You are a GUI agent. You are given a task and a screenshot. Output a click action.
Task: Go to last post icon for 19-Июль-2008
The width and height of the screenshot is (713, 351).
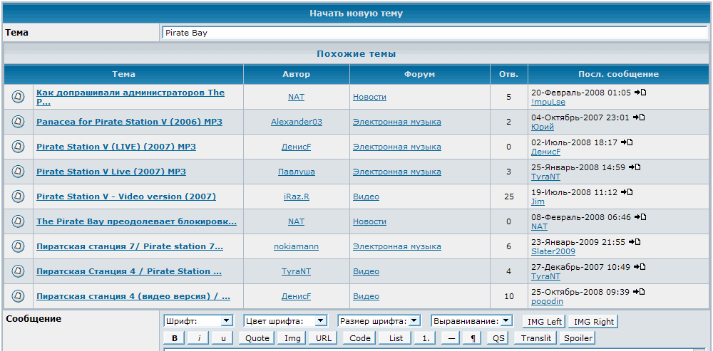(x=627, y=192)
